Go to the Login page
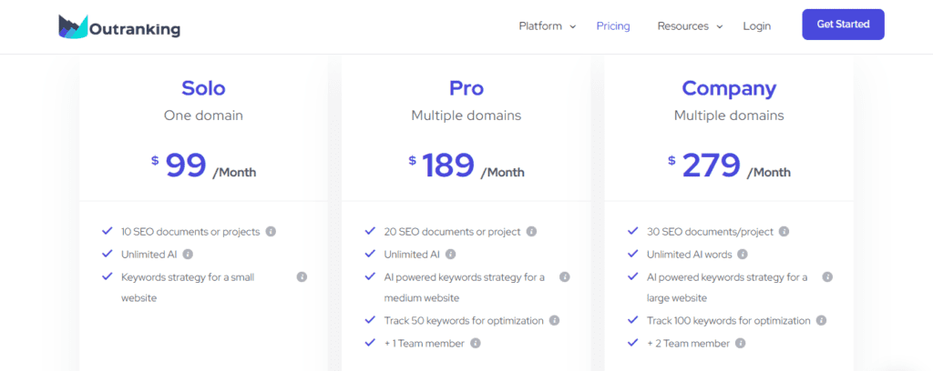933x371 pixels. [757, 26]
